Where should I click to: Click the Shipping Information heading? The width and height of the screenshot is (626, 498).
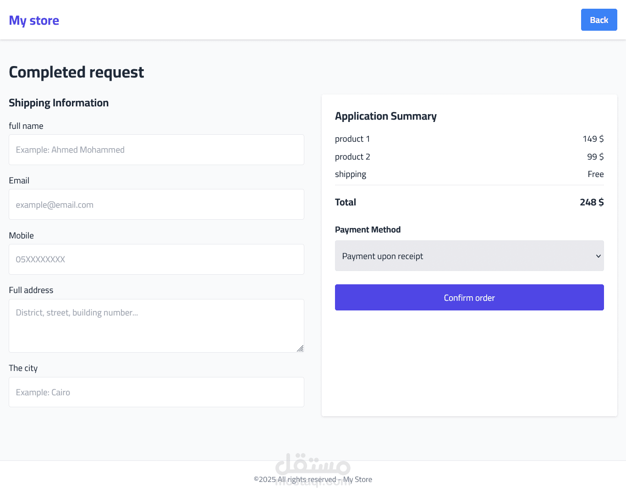[x=59, y=103]
